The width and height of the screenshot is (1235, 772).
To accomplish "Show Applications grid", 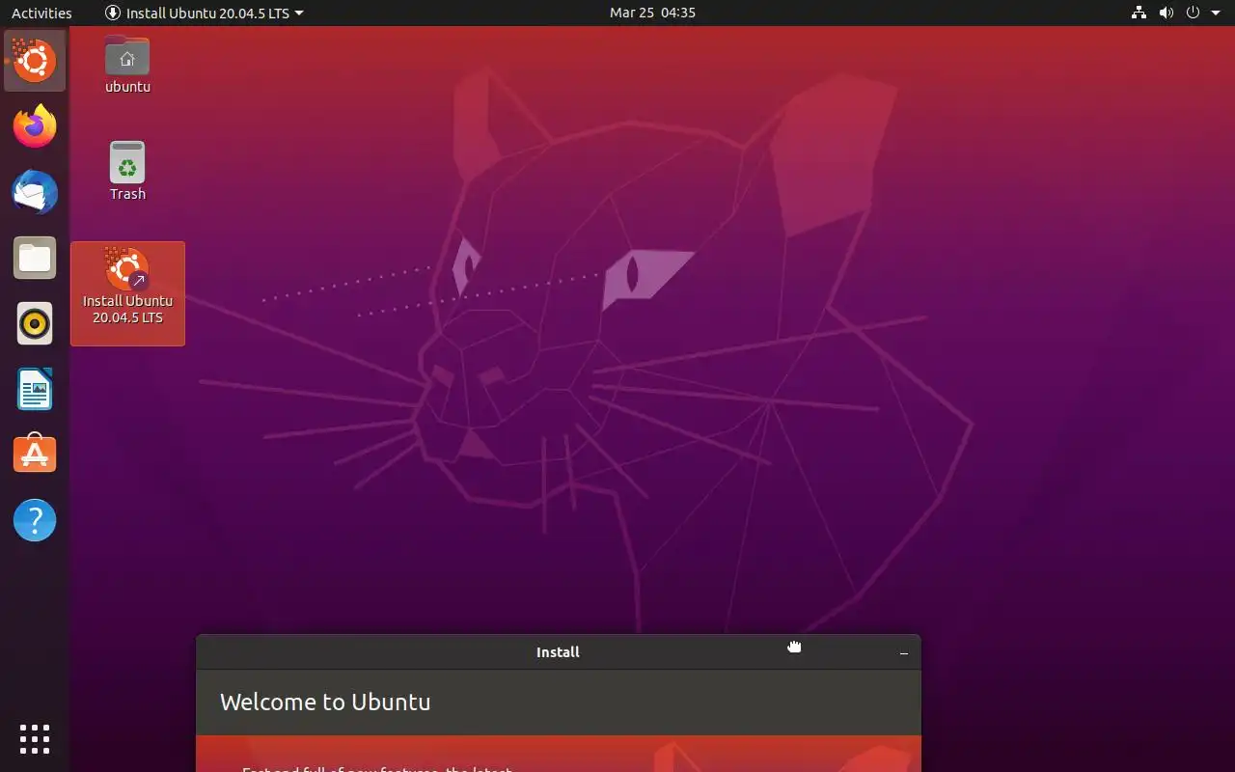I will pos(35,738).
